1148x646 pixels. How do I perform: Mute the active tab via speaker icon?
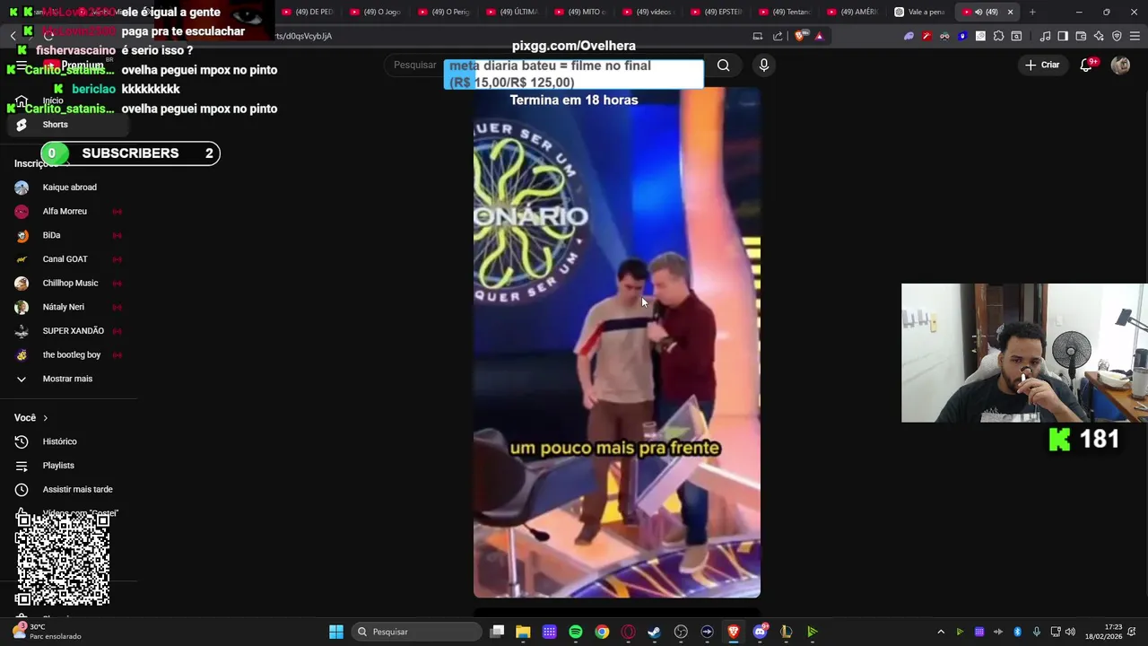tap(978, 12)
